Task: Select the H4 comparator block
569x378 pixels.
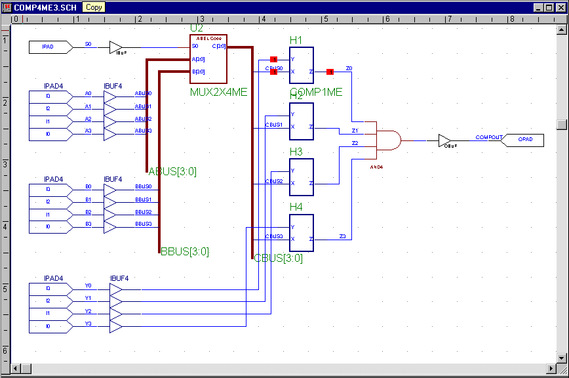Action: tap(302, 233)
